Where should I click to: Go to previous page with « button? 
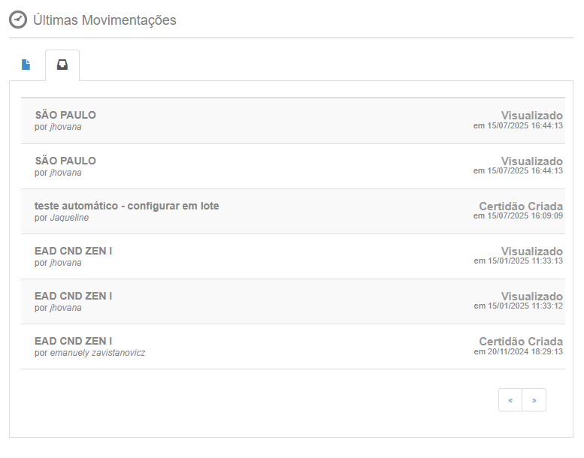(510, 400)
